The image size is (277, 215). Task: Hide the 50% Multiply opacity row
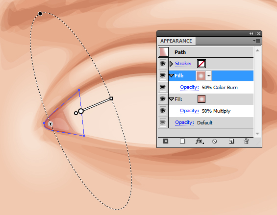163,111
